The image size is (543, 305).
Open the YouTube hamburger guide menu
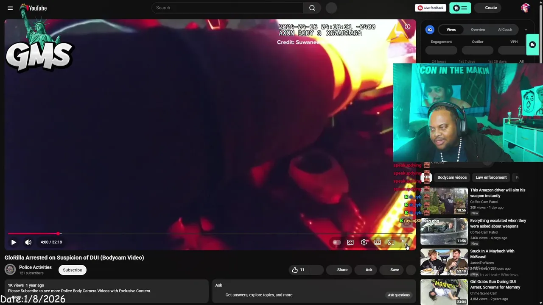coord(10,8)
